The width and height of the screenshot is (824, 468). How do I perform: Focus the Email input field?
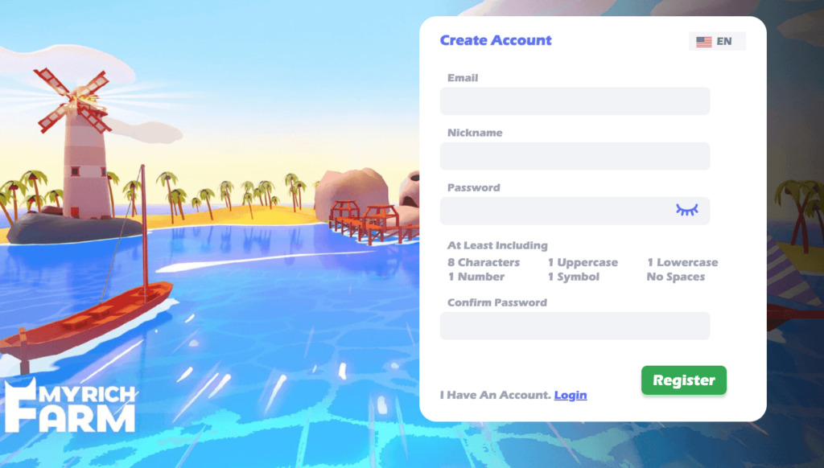pos(575,101)
